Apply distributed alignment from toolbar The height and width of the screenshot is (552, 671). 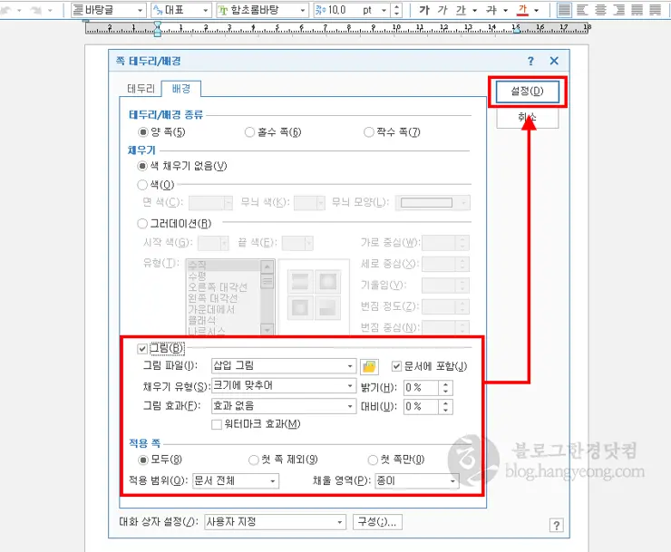tap(637, 10)
